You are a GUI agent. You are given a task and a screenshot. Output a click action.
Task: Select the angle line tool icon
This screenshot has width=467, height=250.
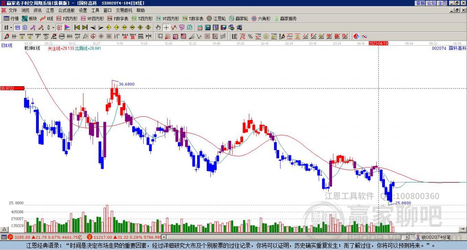(192, 36)
